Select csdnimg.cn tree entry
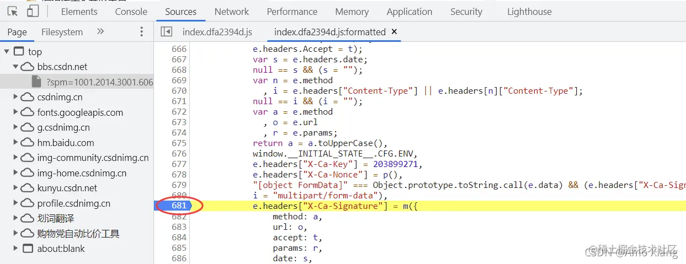 pyautogui.click(x=60, y=97)
